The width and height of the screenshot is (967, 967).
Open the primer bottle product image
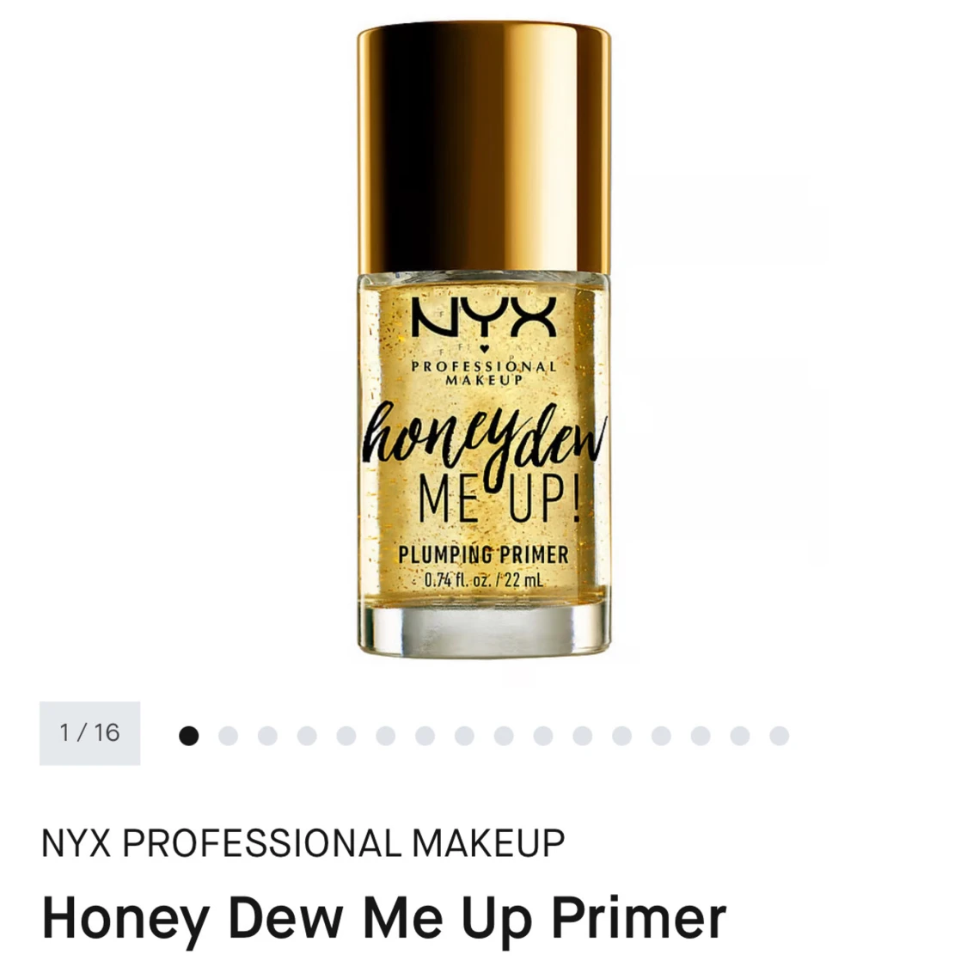click(x=484, y=341)
